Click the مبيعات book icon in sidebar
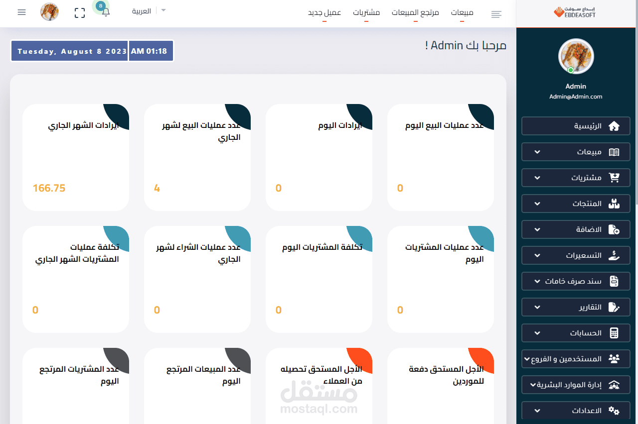Viewport: 638px width, 424px height. pos(614,152)
